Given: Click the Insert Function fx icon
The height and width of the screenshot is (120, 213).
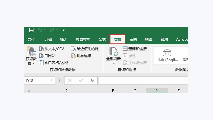Looking at the screenshot, I should [92, 81].
